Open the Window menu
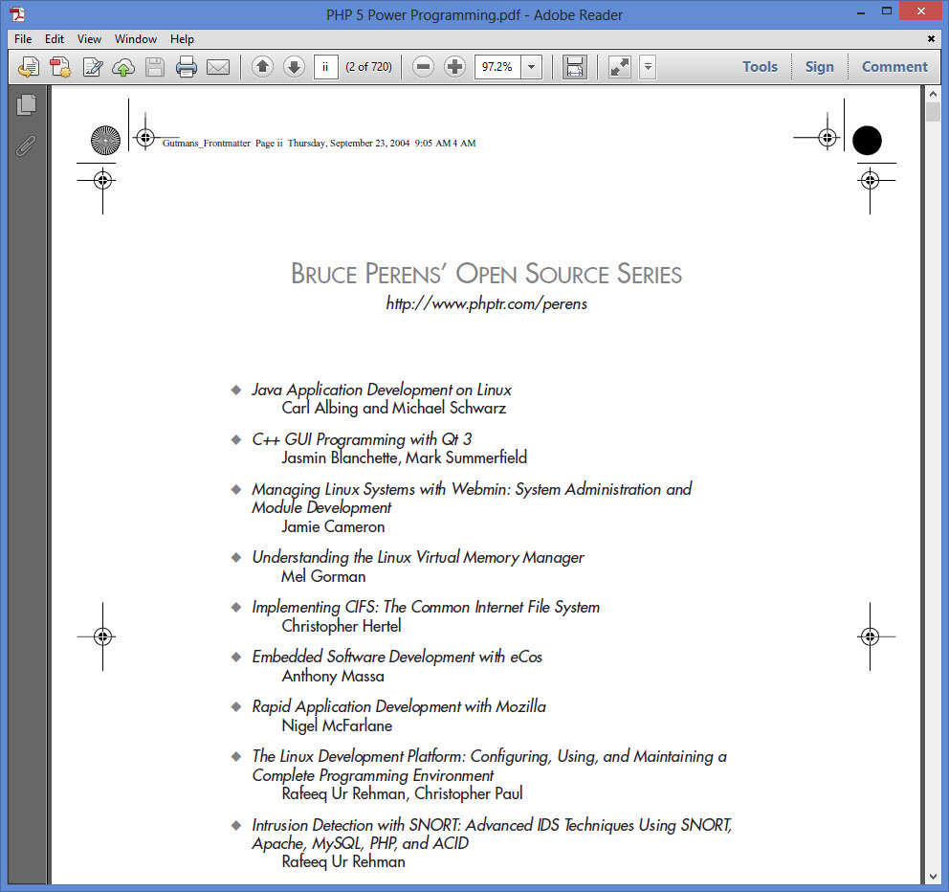This screenshot has width=949, height=892. pos(136,38)
